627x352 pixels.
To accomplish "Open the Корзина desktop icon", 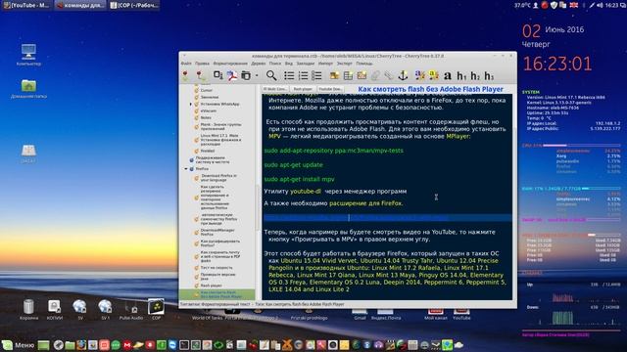I will point(28,309).
